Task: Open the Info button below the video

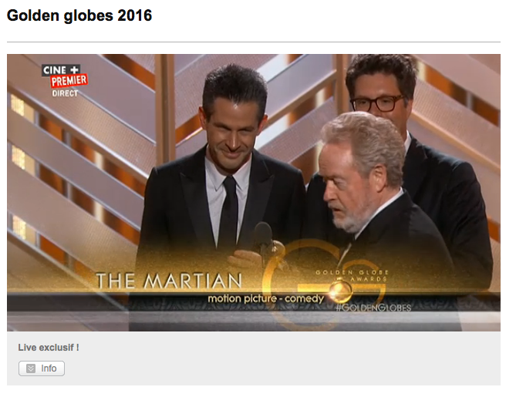Action: [x=42, y=368]
